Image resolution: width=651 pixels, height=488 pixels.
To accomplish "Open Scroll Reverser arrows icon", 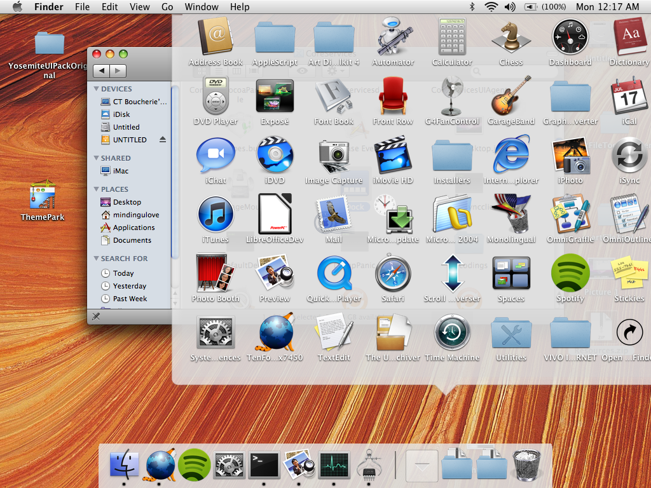I will click(452, 273).
